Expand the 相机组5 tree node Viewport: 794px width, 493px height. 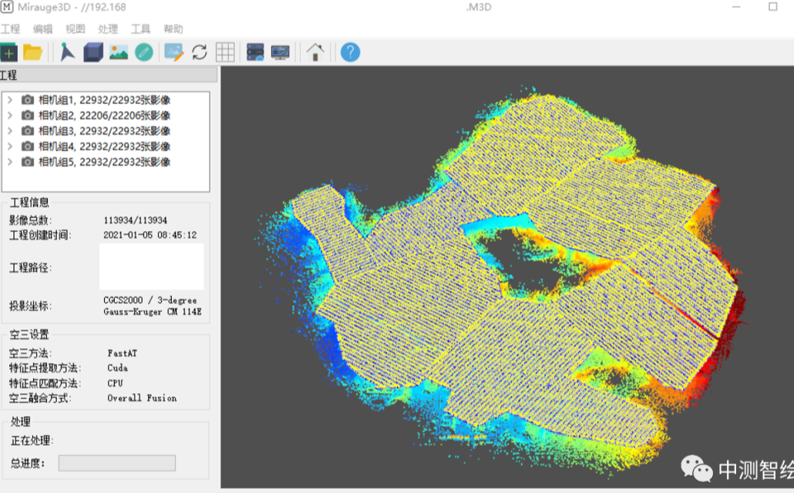coord(9,162)
